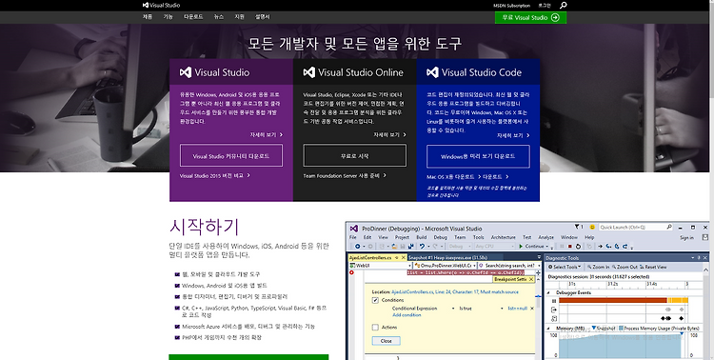The width and height of the screenshot is (714, 360).
Task: Uncheck the Conditions checkbox
Action: [375, 300]
